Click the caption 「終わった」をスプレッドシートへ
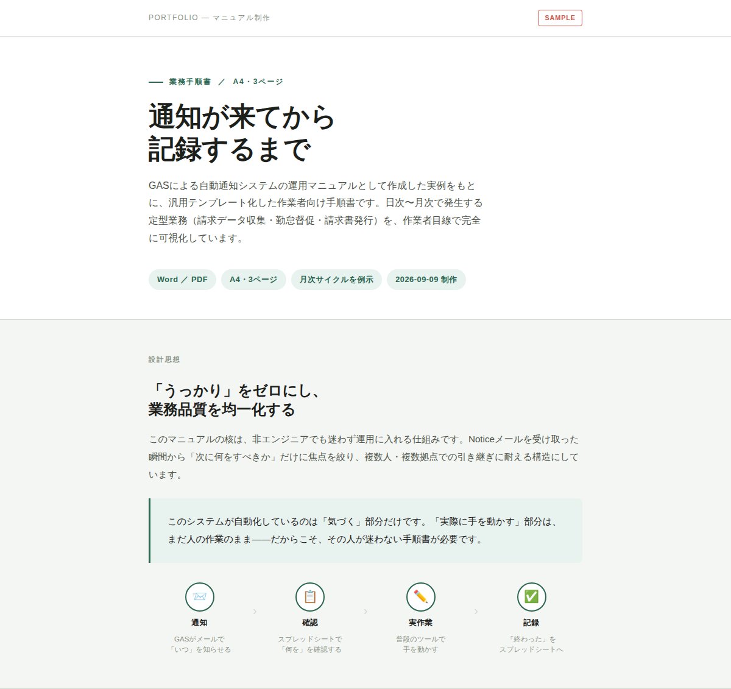Screen dimensions: 731x689 [531, 645]
